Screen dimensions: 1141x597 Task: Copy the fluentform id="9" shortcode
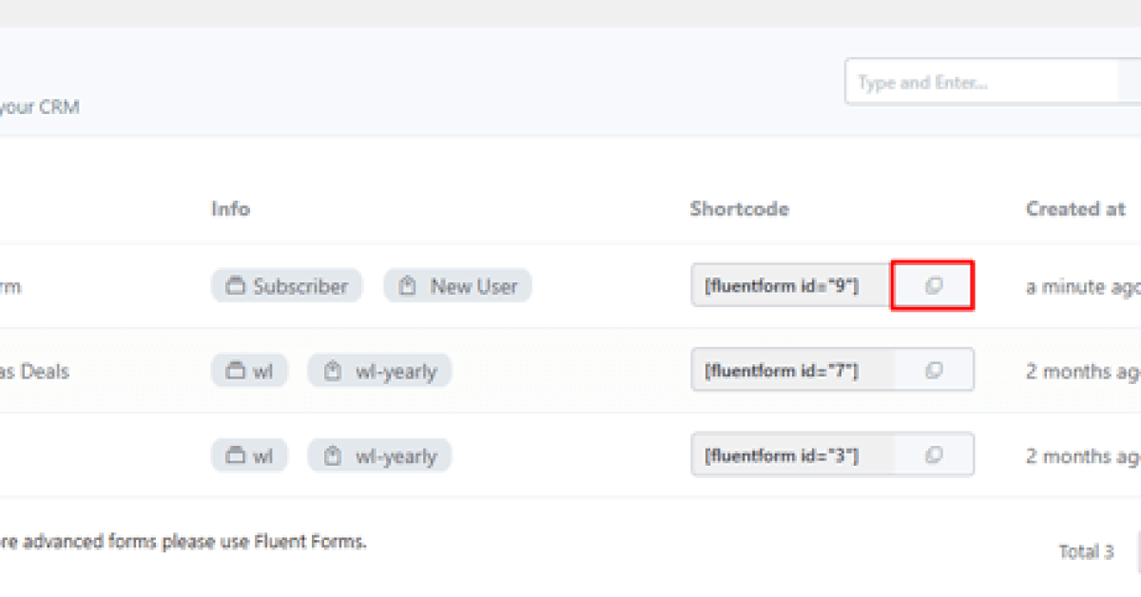(x=934, y=286)
